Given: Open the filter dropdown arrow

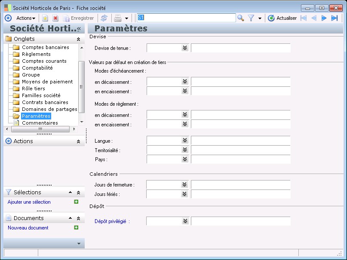Looking at the screenshot, I should [260, 18].
